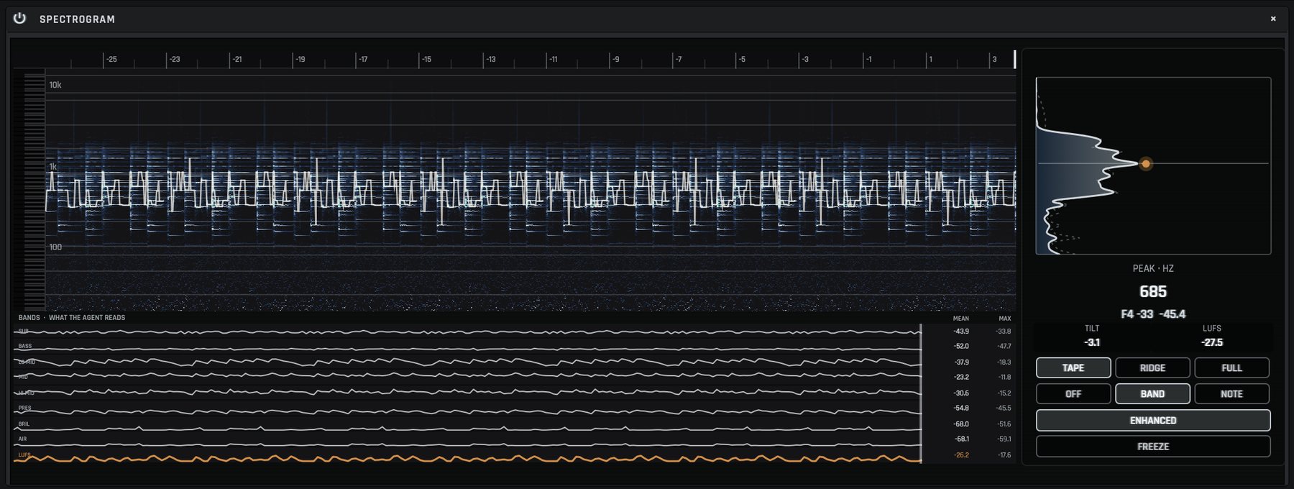Click the BASS mean value -52.0
The image size is (1294, 489).
tap(961, 347)
